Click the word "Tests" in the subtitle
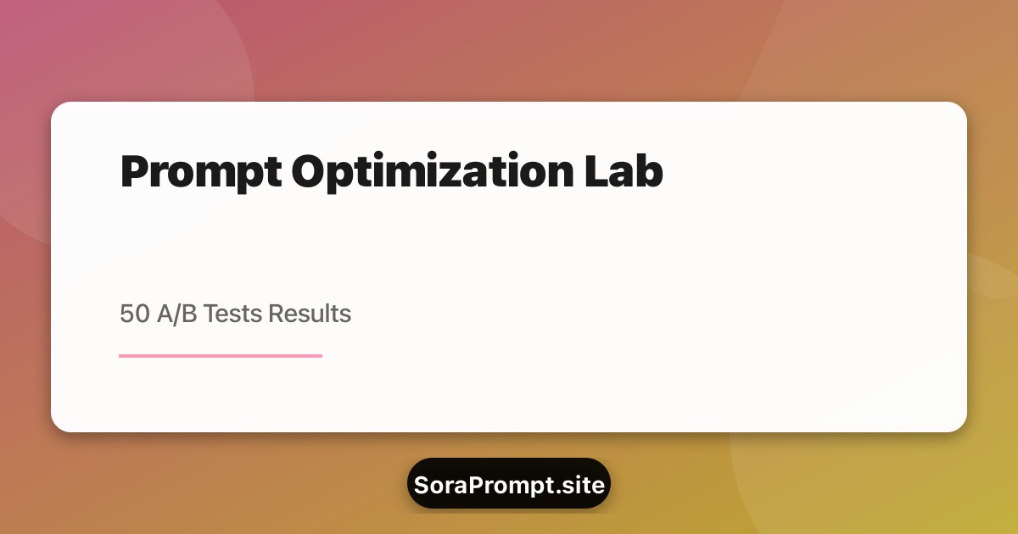The image size is (1018, 534). point(232,314)
